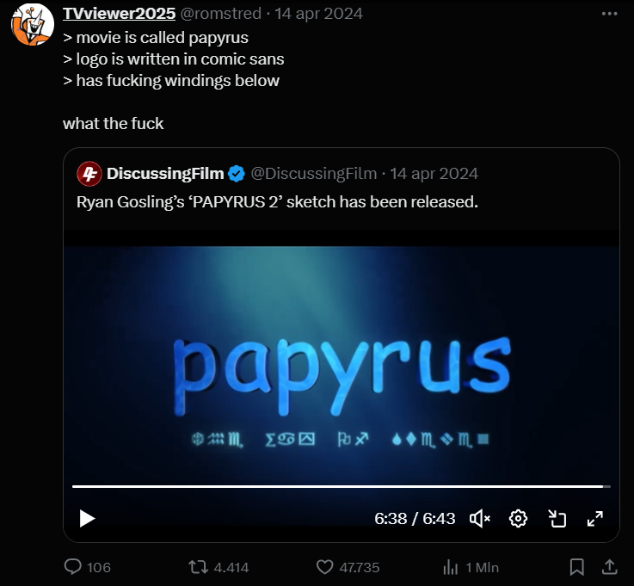Open quoted tweet text about PAPYRUS 2
This screenshot has height=586, width=634.
[277, 202]
